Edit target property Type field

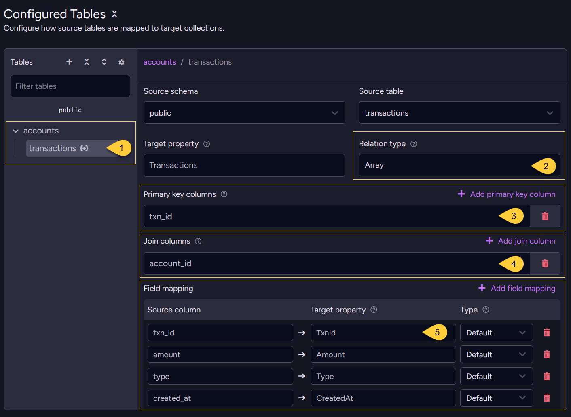[383, 376]
